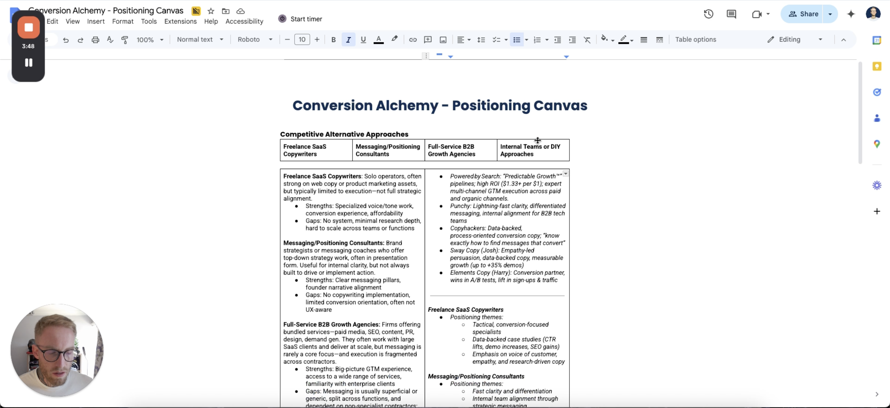
Task: Click the Table options button
Action: point(695,40)
